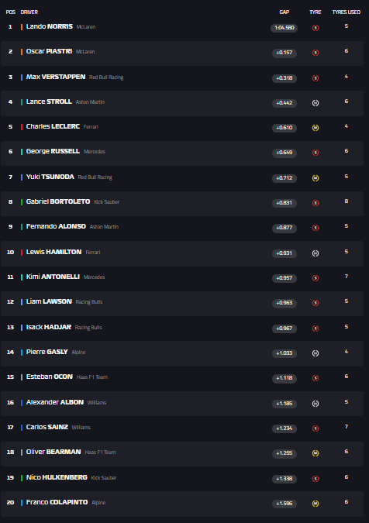Click Carlos Sainz's tyres used count
The height and width of the screenshot is (523, 369).
click(x=347, y=427)
